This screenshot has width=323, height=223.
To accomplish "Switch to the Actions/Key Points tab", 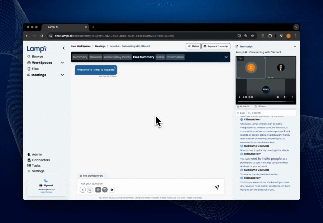I will (118, 57).
